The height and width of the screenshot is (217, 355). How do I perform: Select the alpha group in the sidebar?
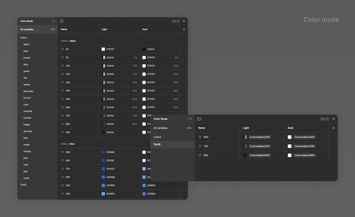26,44
